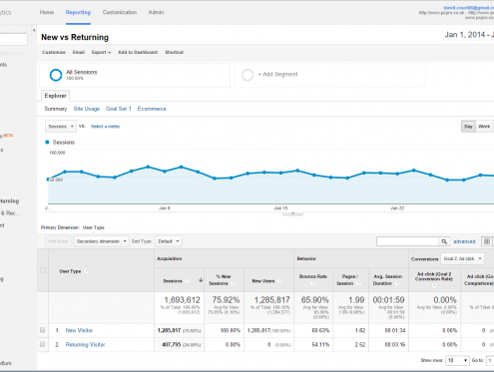Tick the New Visitor row checkbox
The width and height of the screenshot is (494, 372).
coord(43,330)
